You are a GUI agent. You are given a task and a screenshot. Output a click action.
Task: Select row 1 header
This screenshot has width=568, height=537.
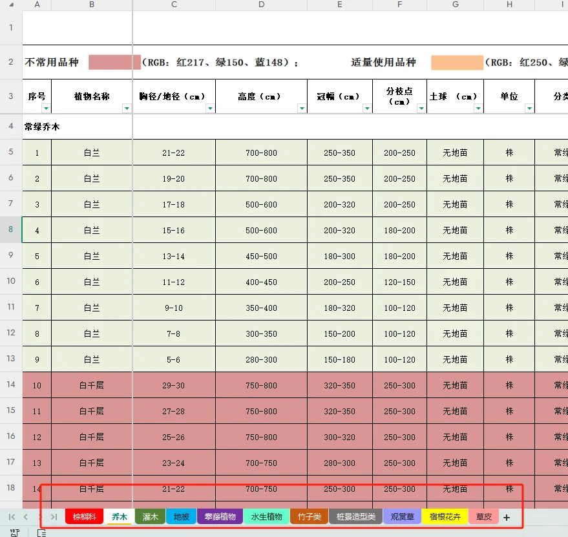click(x=11, y=28)
